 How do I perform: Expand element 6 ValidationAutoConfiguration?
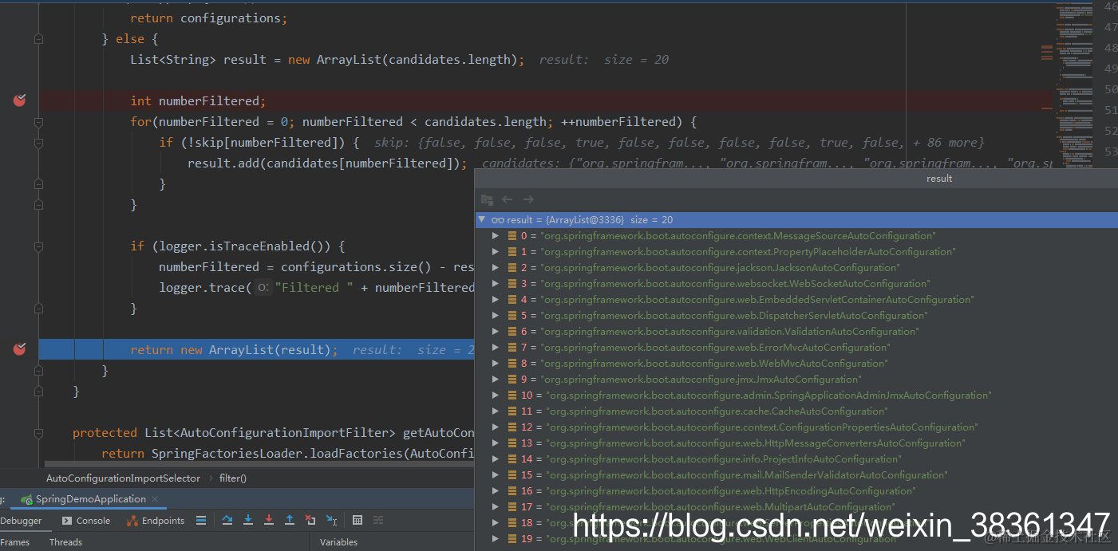496,331
